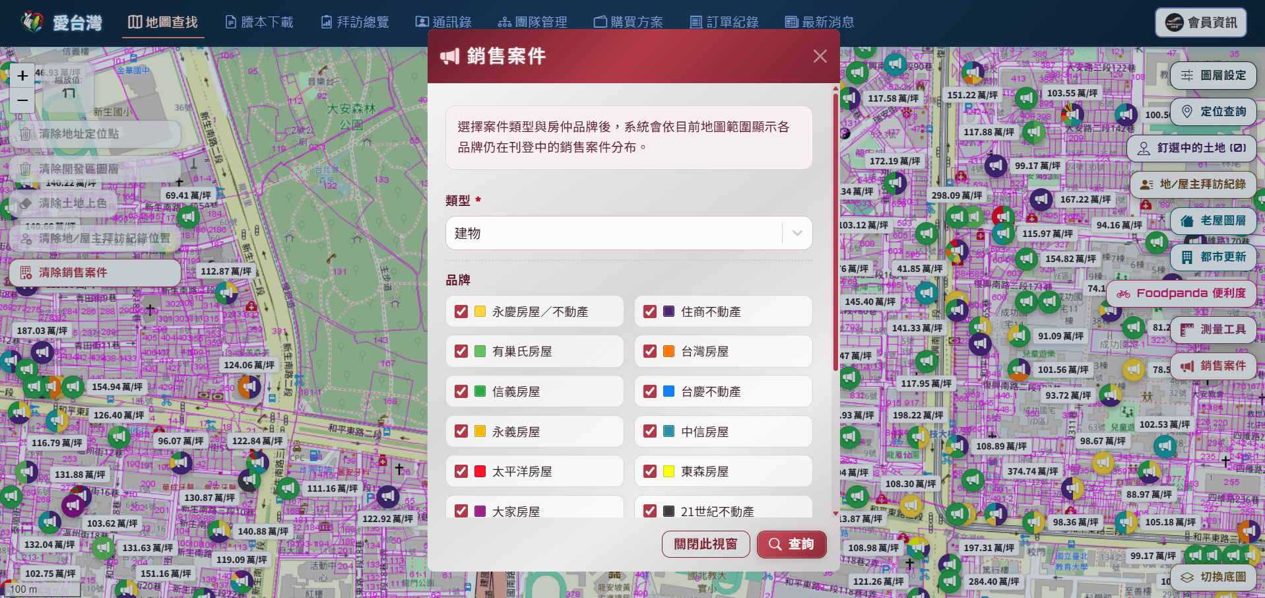Viewport: 1265px width, 598px height.
Task: Click the map marker next to 111.16 萬/坪
Action: 288,488
